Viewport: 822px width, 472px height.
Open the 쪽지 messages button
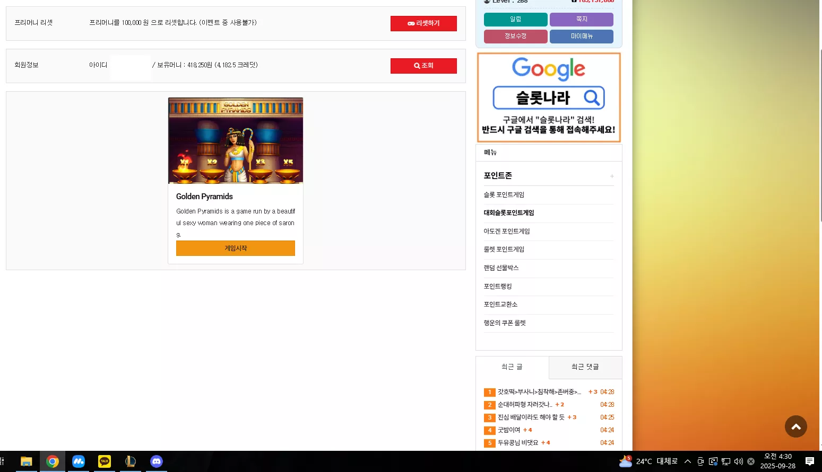(582, 19)
